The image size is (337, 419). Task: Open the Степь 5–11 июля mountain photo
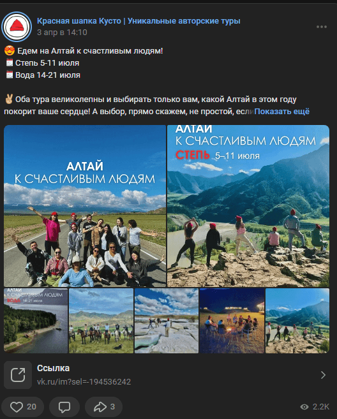tap(248, 206)
